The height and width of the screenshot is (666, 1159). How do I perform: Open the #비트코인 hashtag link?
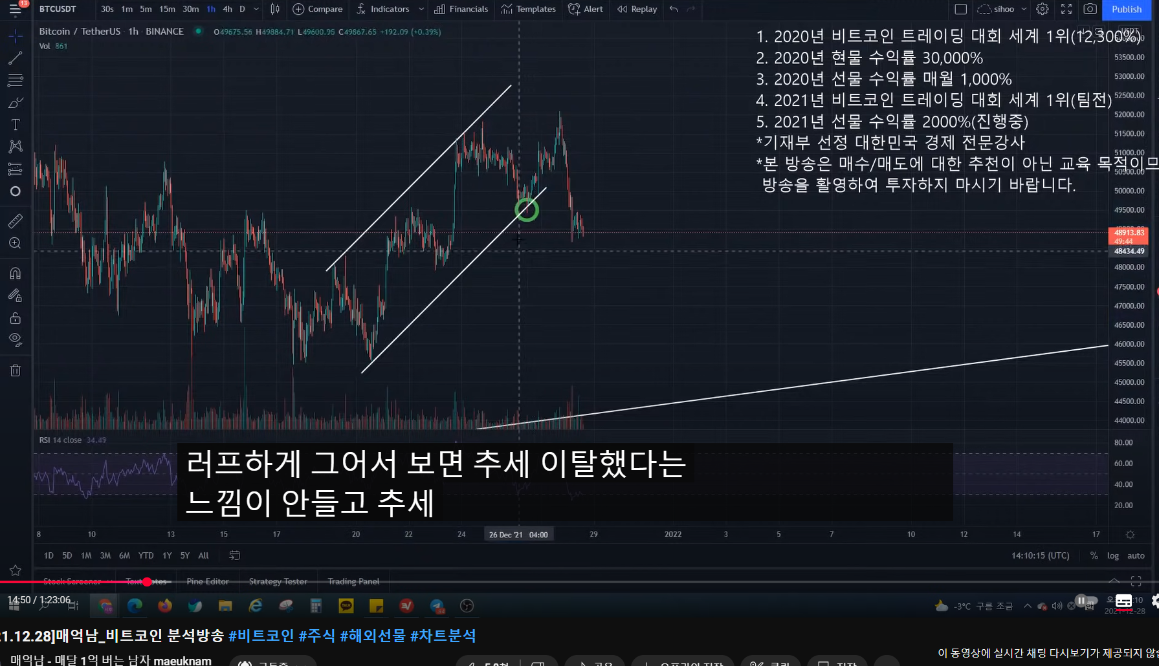(x=261, y=636)
